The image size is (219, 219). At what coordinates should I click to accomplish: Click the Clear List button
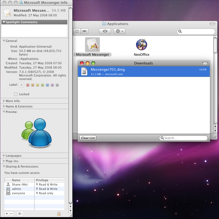point(88,138)
